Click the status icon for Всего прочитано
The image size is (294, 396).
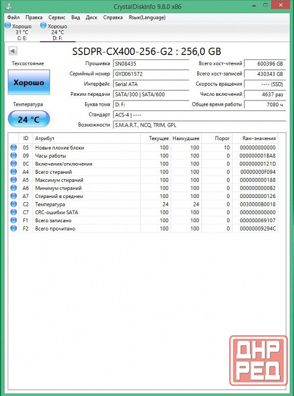(x=14, y=228)
